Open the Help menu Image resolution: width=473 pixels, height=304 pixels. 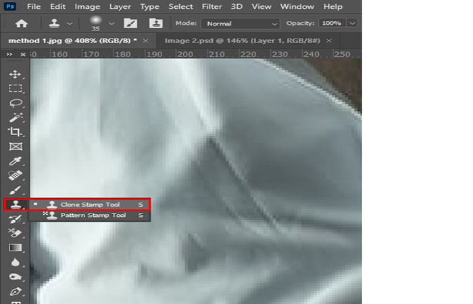point(333,6)
